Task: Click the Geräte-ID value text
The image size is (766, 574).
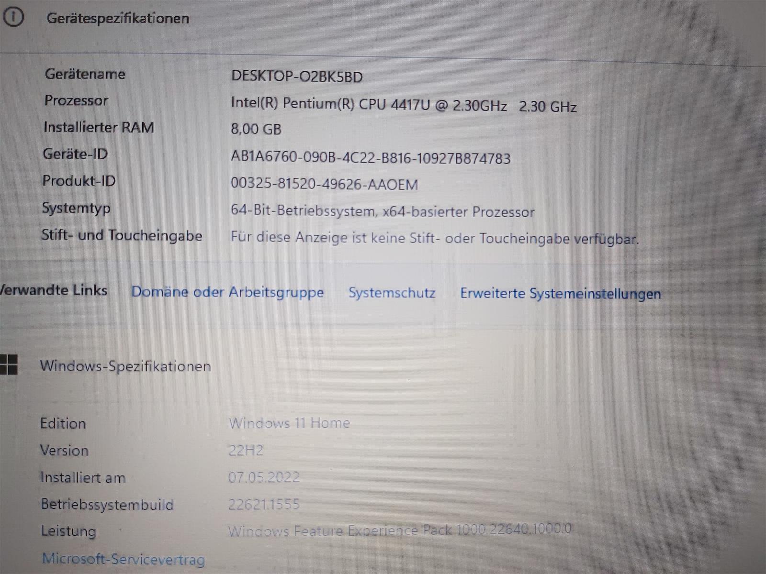Action: tap(370, 158)
